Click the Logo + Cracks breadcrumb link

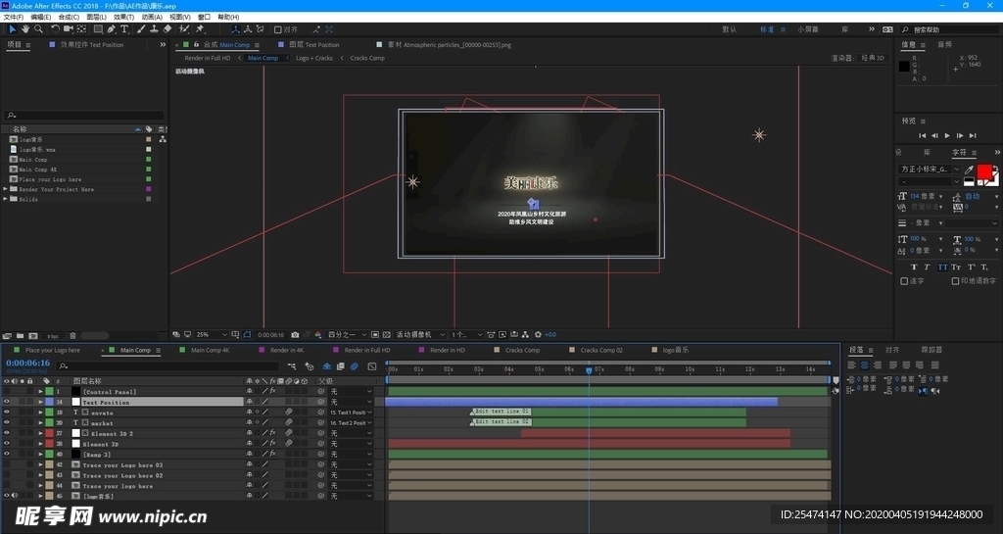(314, 58)
